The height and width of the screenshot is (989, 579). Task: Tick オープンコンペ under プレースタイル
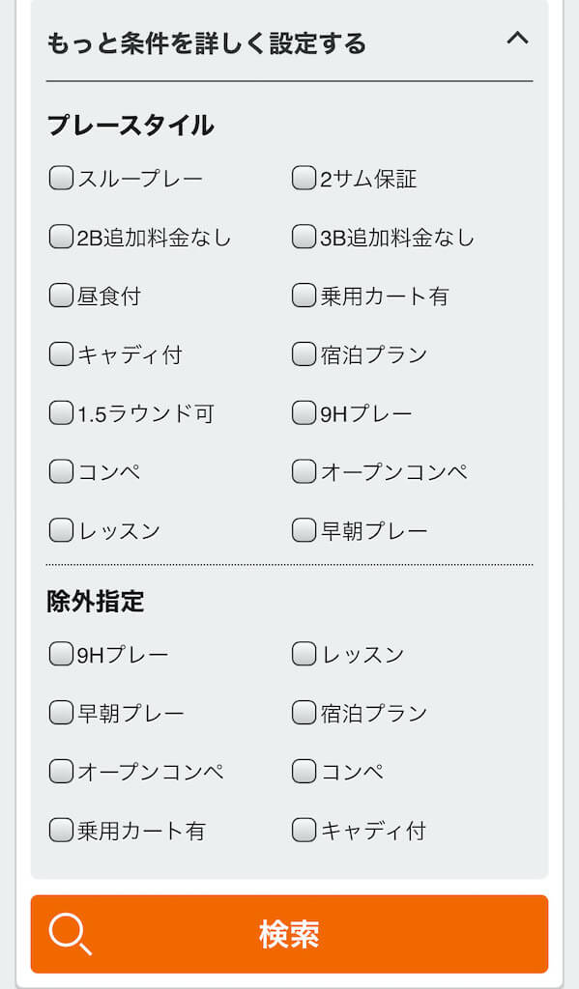point(304,471)
